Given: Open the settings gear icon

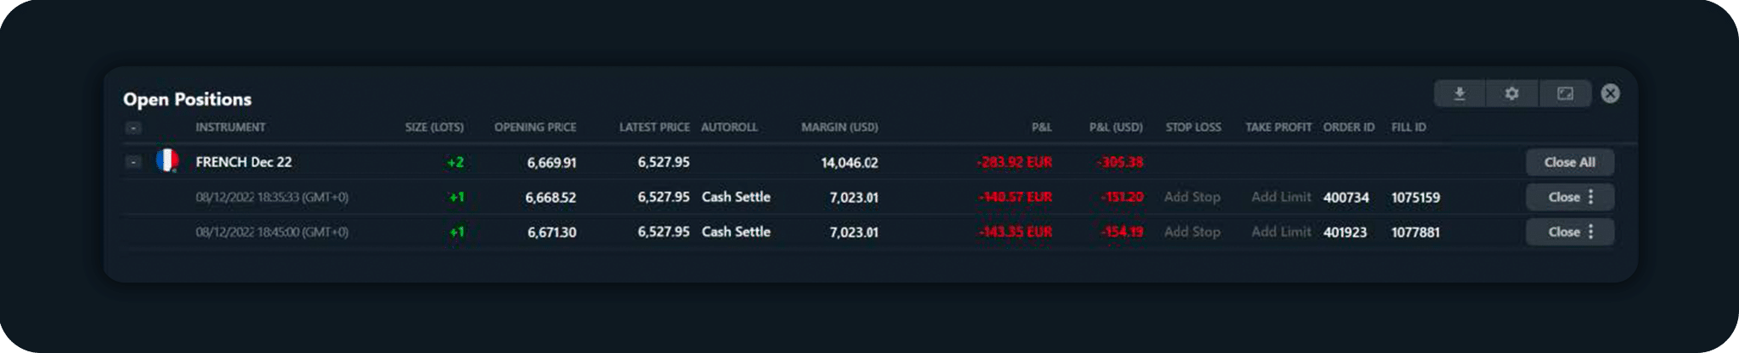Looking at the screenshot, I should point(1511,93).
